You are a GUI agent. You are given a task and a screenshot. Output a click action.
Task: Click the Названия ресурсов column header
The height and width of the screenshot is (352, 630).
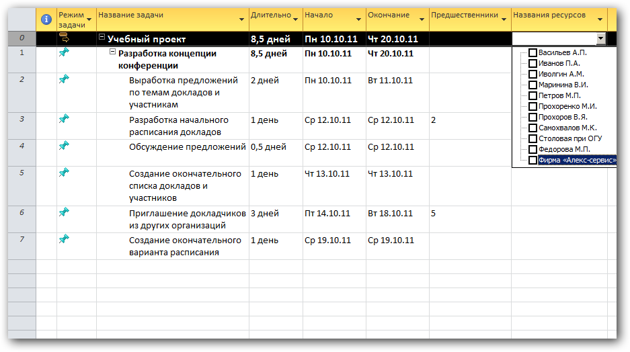(x=559, y=19)
